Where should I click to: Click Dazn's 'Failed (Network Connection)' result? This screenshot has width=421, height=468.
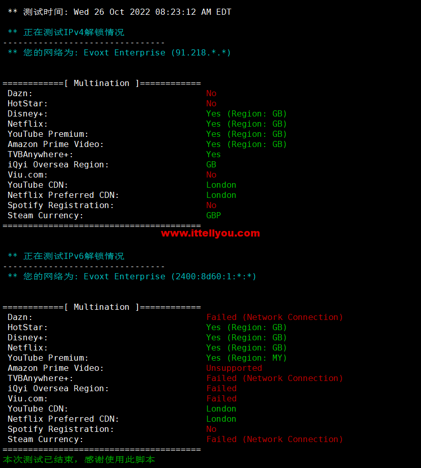274,317
